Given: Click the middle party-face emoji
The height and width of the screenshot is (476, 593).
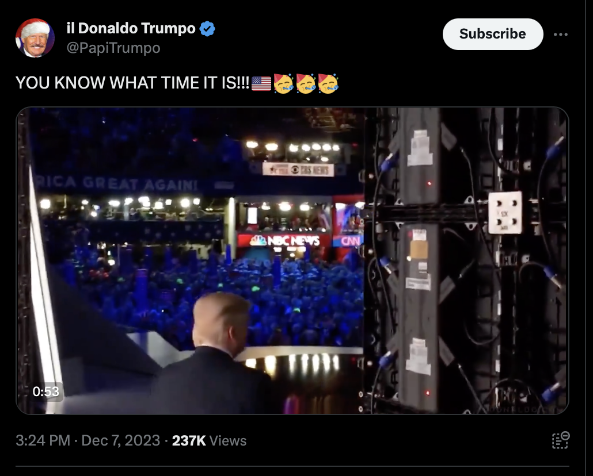Looking at the screenshot, I should (306, 83).
